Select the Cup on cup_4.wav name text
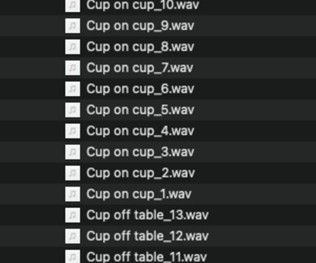Viewport: 316px width, 263px height. (140, 131)
